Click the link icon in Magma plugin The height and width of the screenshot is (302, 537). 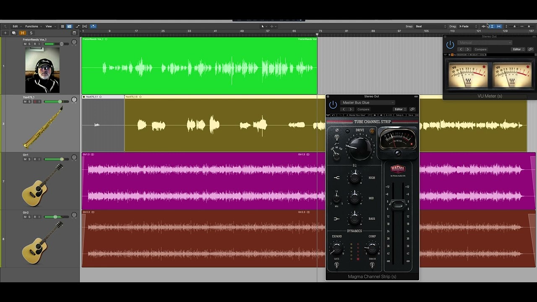point(412,109)
